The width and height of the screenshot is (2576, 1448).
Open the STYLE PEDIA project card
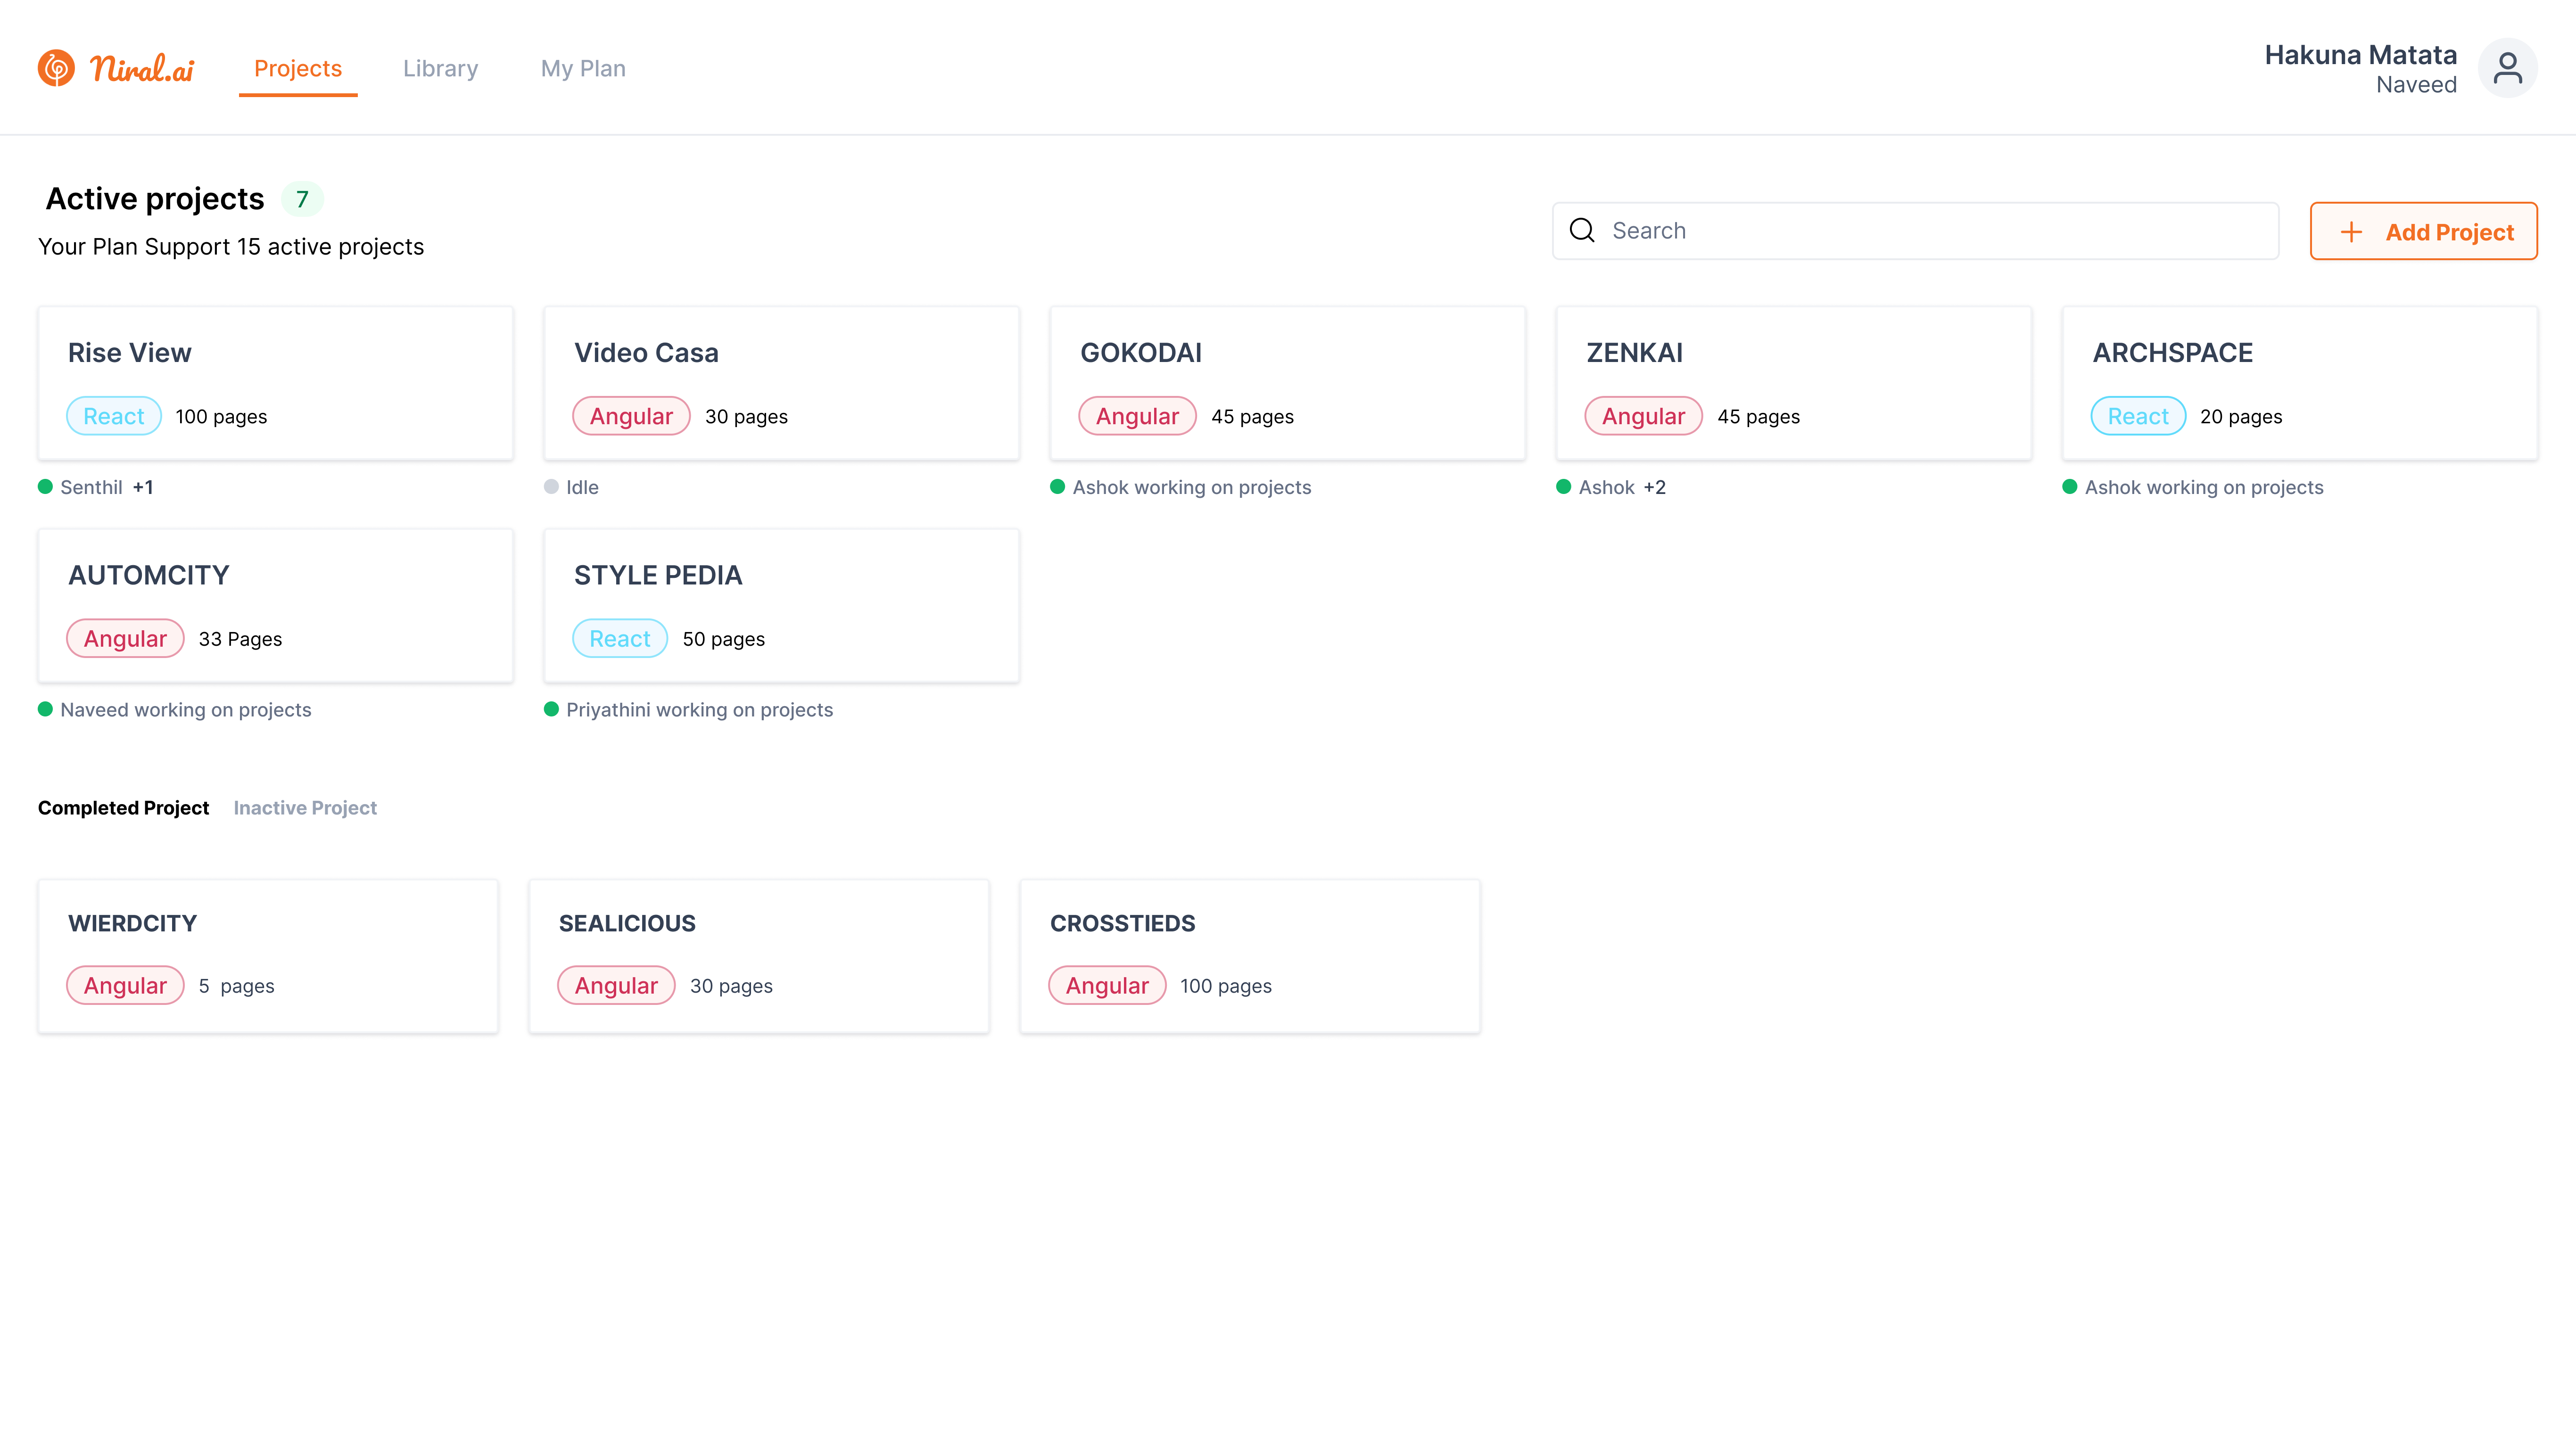pos(781,606)
